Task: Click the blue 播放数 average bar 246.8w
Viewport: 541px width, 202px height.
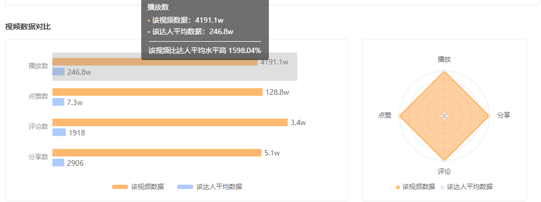Action: point(58,71)
